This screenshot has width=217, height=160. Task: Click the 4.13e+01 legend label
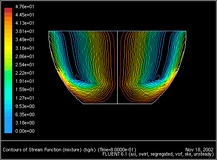coord(25,23)
